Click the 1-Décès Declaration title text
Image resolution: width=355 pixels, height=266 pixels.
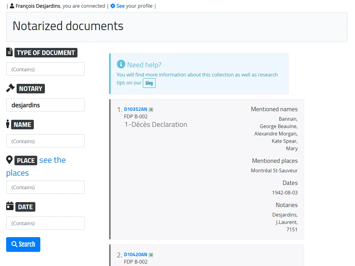(156, 124)
